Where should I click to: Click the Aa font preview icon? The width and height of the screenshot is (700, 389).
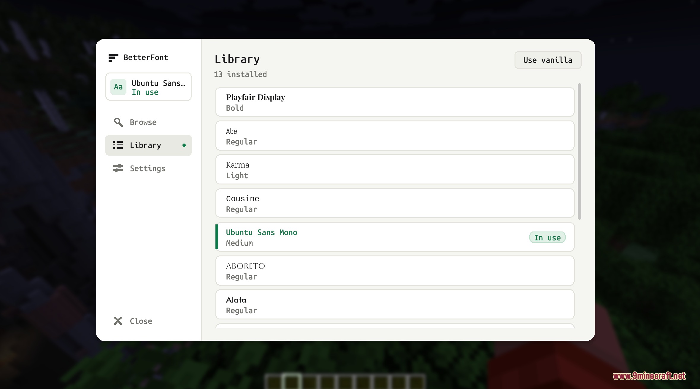pos(118,87)
